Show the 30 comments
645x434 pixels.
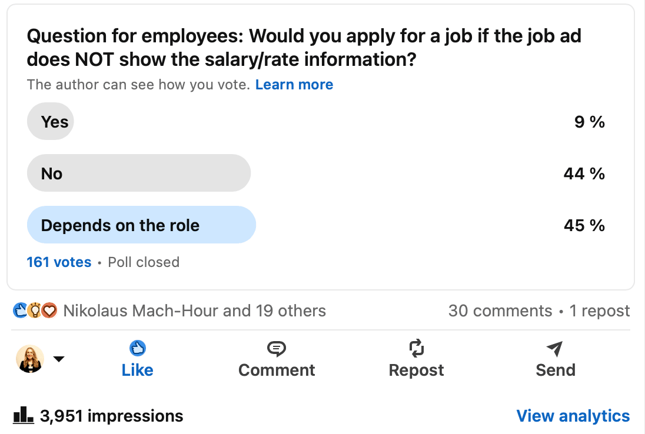[x=500, y=311]
